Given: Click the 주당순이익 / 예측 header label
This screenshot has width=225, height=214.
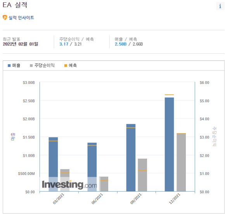Looking at the screenshot, I should [x=76, y=39].
